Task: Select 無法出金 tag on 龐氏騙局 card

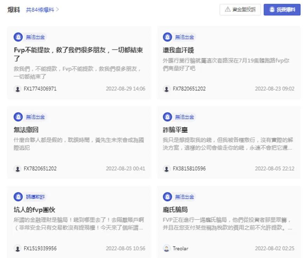Action: [185, 197]
